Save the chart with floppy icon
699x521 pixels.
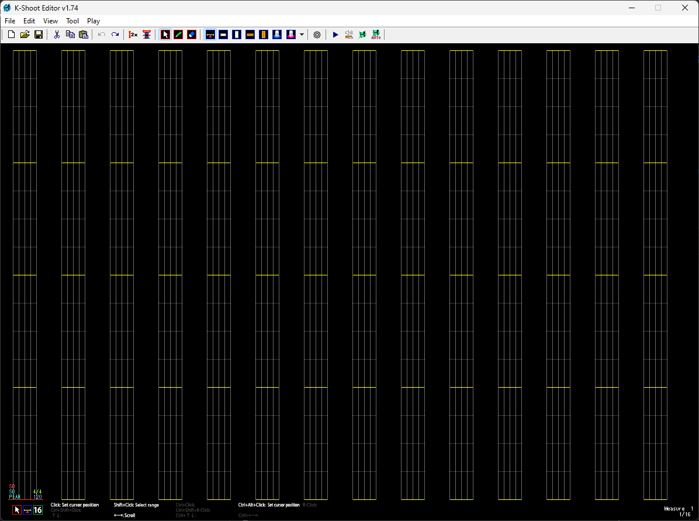[x=39, y=35]
